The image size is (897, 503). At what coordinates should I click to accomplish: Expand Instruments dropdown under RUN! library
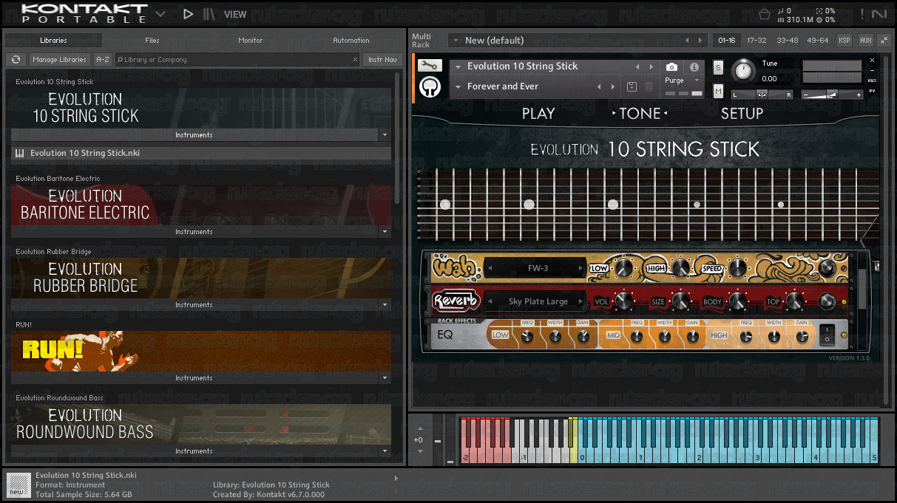click(x=385, y=378)
